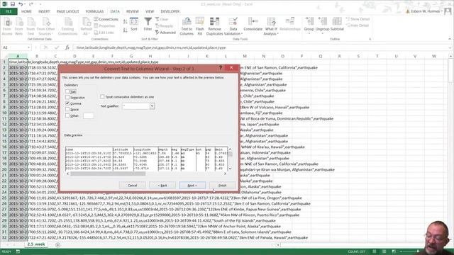Select the column A header
This screenshot has width=454, height=255.
(18, 56)
